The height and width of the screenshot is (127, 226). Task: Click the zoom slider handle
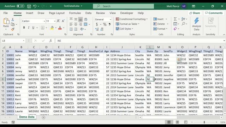(x=204, y=122)
